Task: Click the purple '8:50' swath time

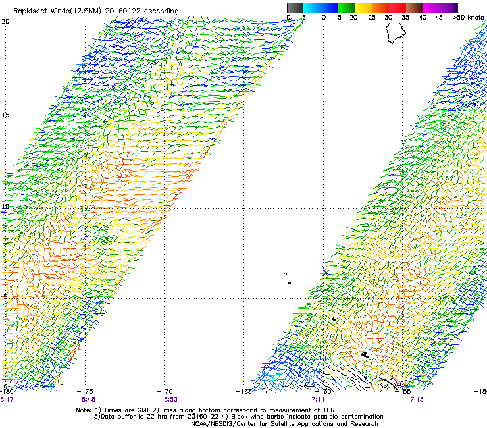Action: click(170, 400)
